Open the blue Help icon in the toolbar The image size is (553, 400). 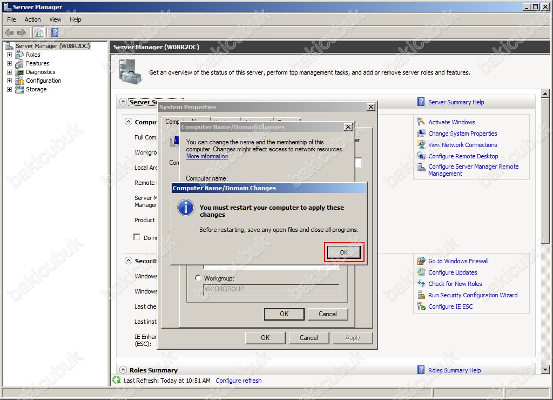coord(55,32)
